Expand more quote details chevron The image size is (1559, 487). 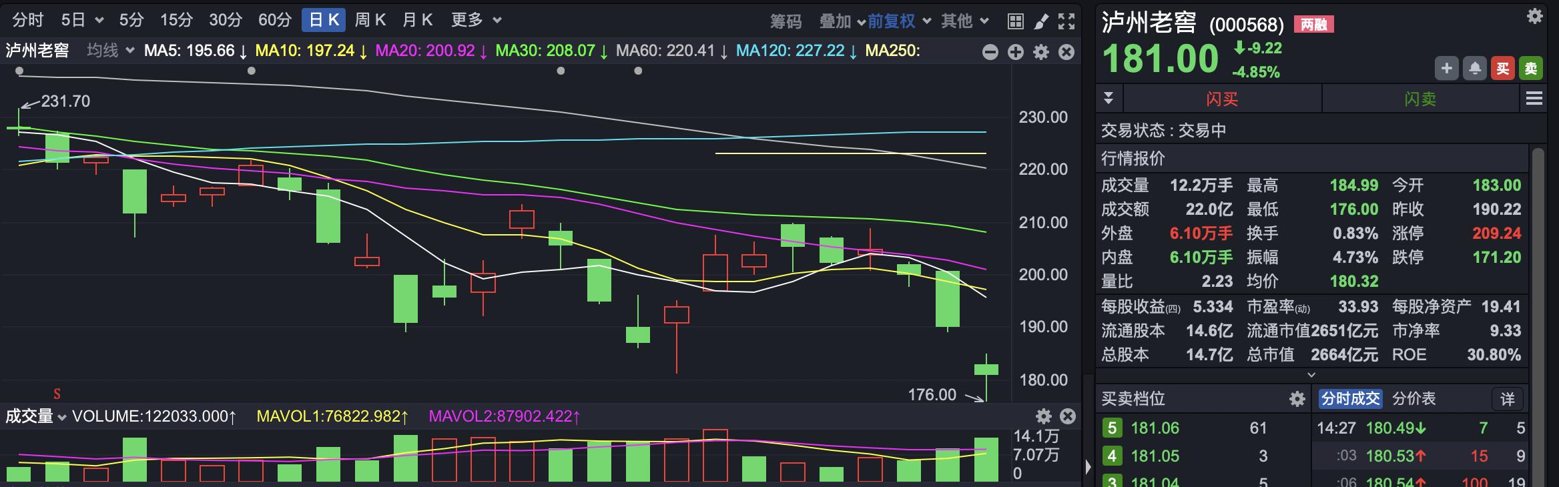(x=1311, y=374)
